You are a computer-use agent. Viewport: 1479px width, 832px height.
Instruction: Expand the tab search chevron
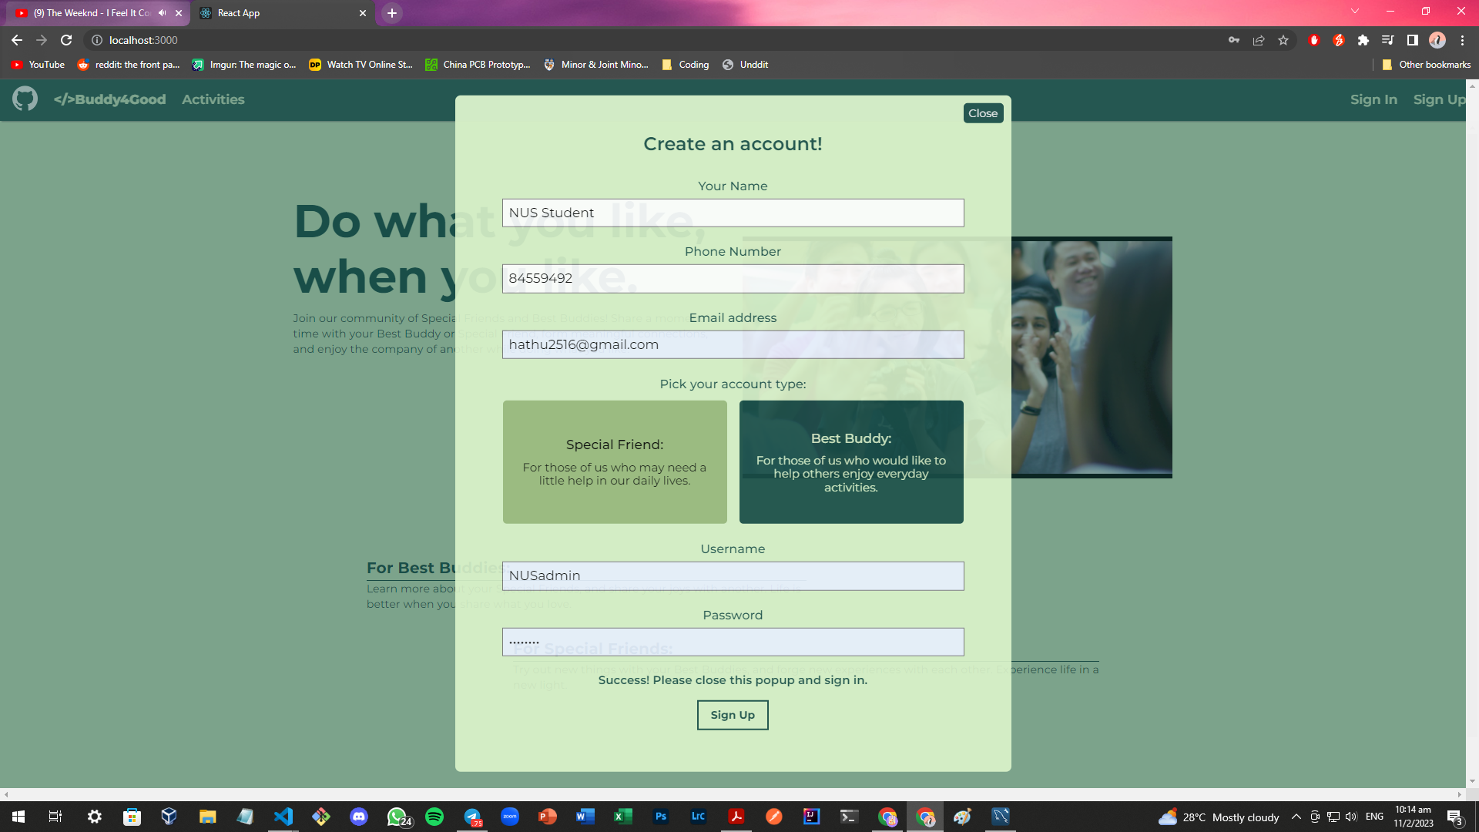[x=1355, y=12]
